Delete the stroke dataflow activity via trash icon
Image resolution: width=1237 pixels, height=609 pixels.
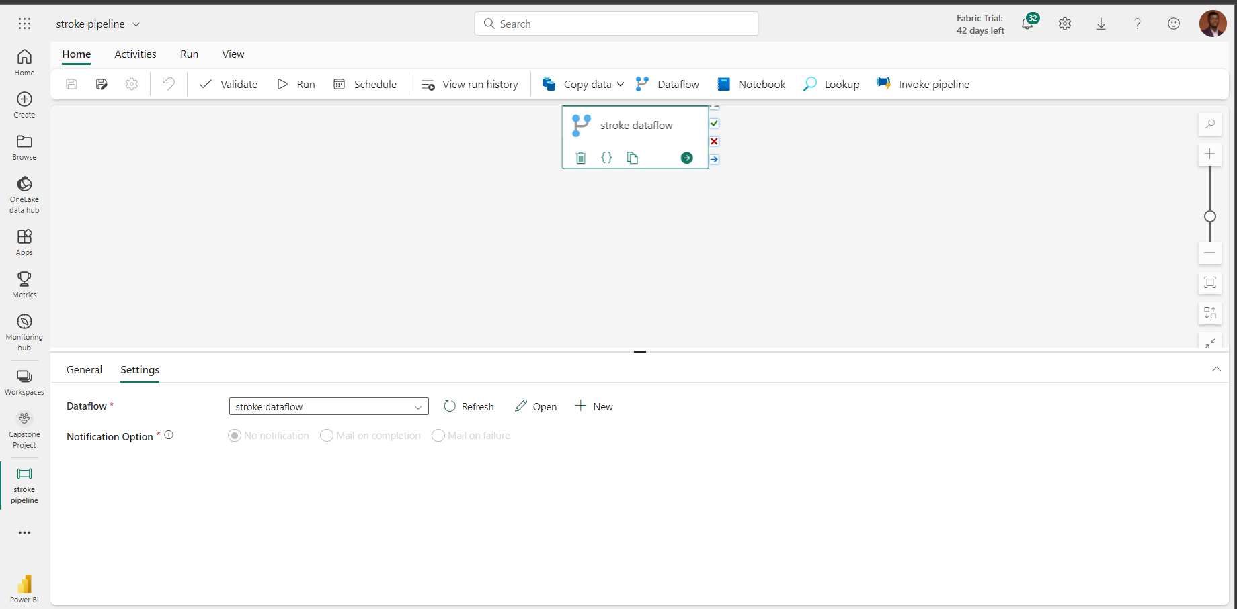click(580, 158)
